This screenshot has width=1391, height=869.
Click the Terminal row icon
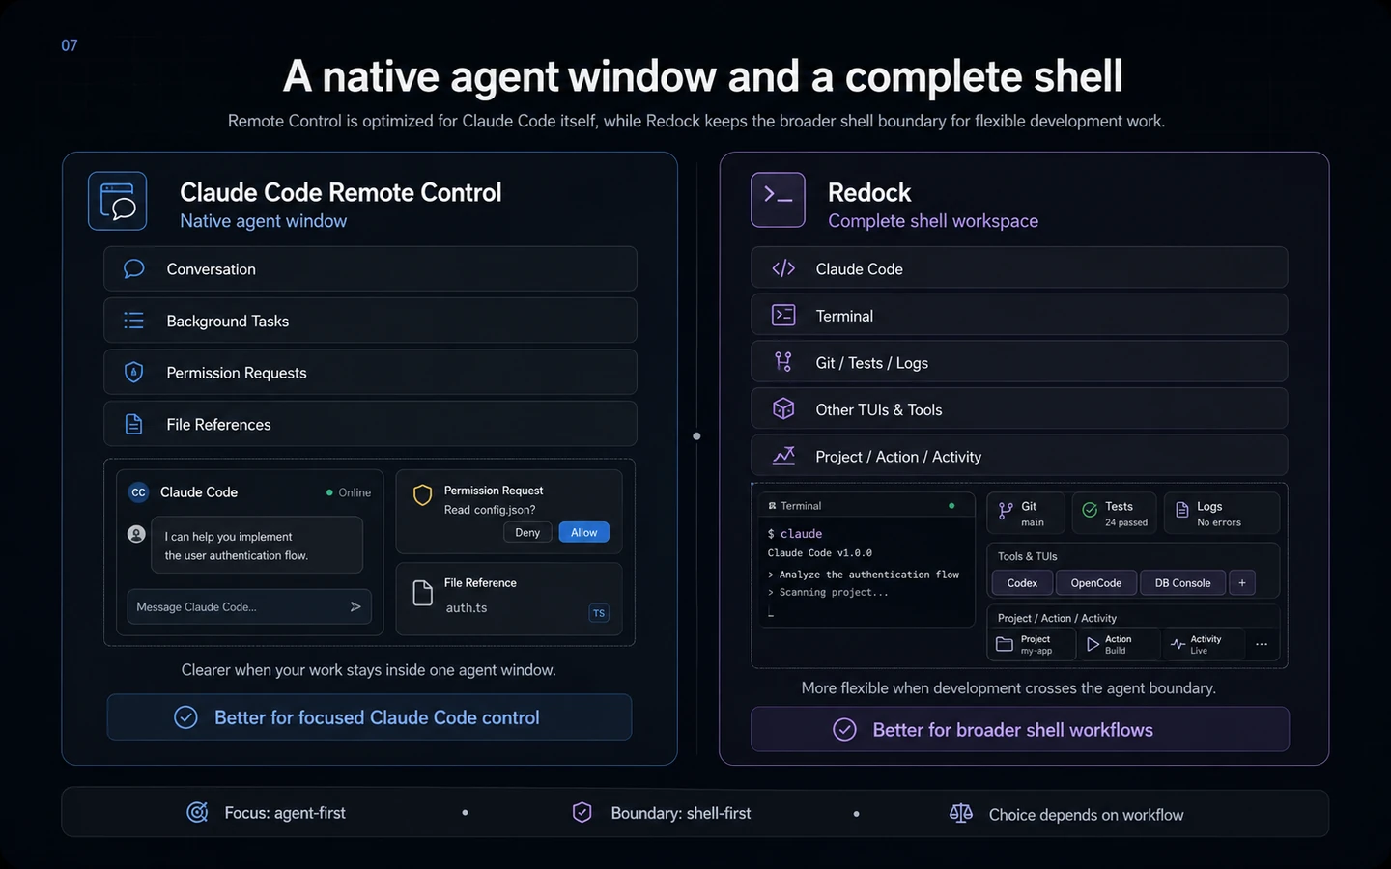click(783, 315)
